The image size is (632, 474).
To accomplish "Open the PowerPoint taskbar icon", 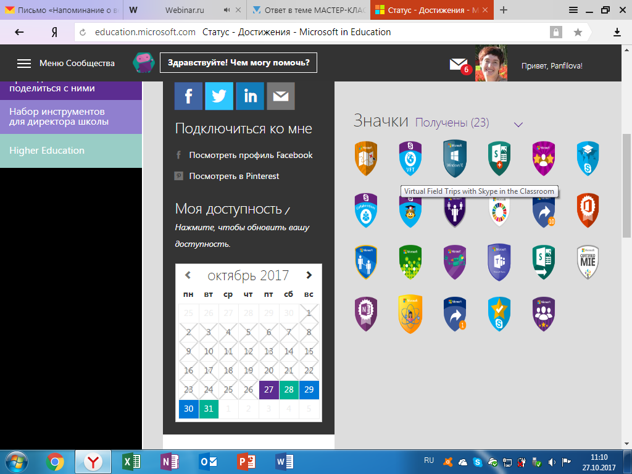I will click(x=246, y=462).
